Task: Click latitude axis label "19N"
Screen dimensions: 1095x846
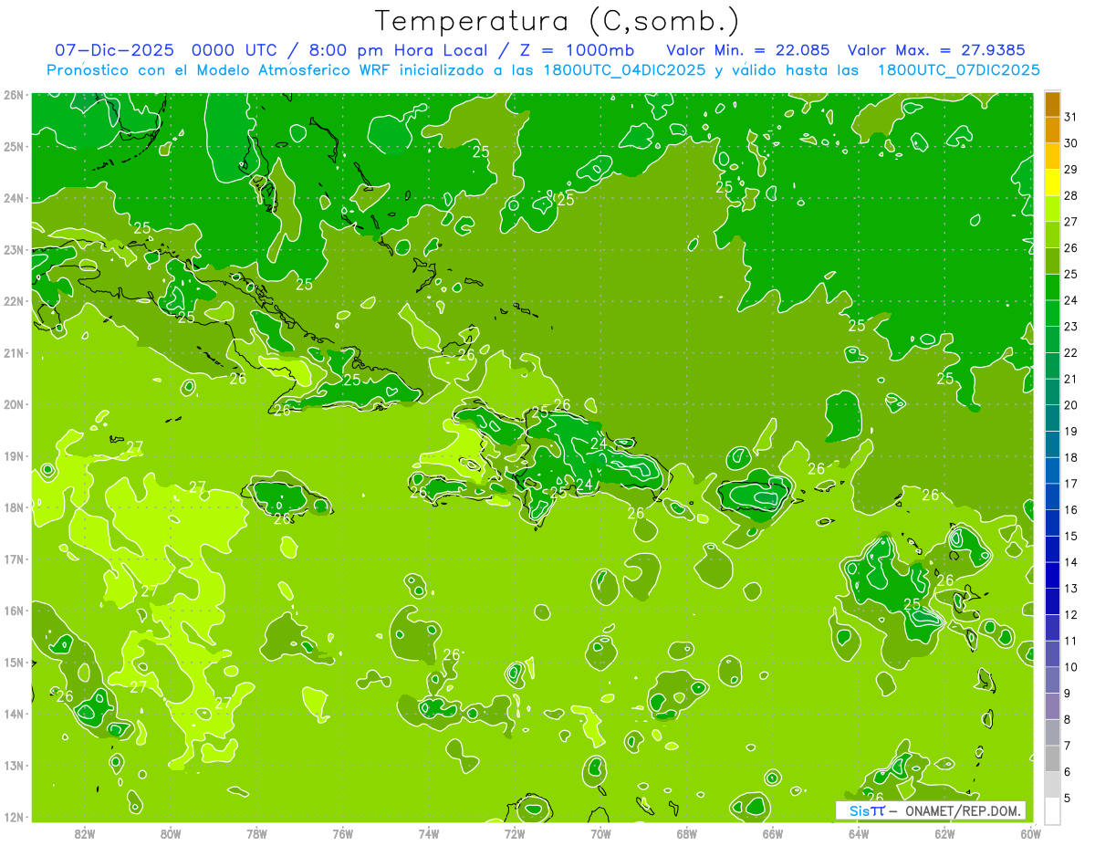Action: (14, 455)
